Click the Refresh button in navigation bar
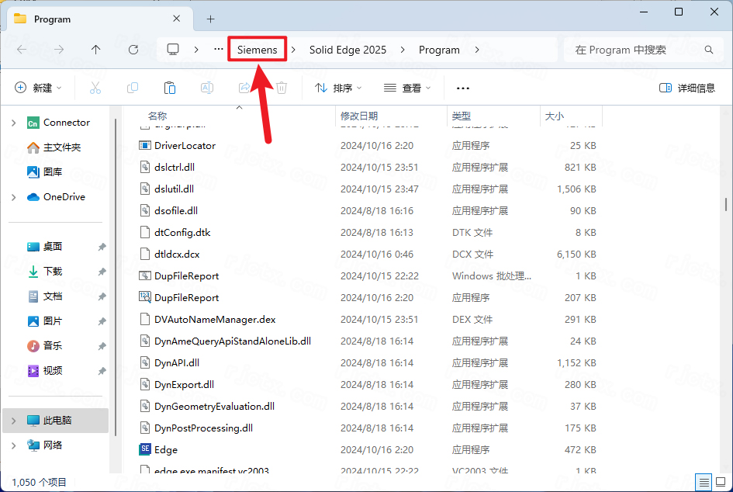 click(x=133, y=50)
